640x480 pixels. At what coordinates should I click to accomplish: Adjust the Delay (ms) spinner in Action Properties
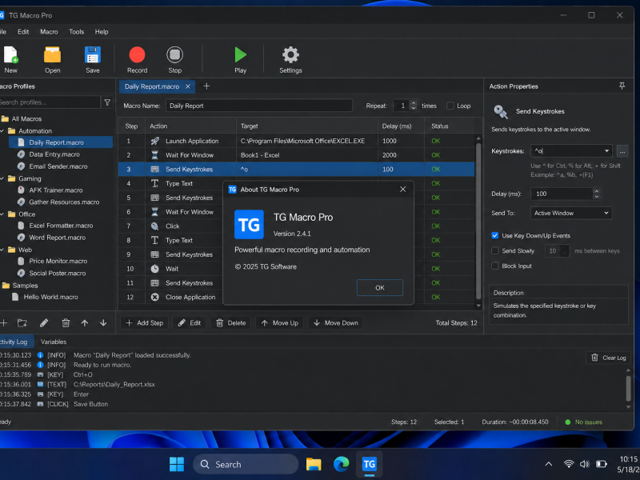pyautogui.click(x=597, y=194)
